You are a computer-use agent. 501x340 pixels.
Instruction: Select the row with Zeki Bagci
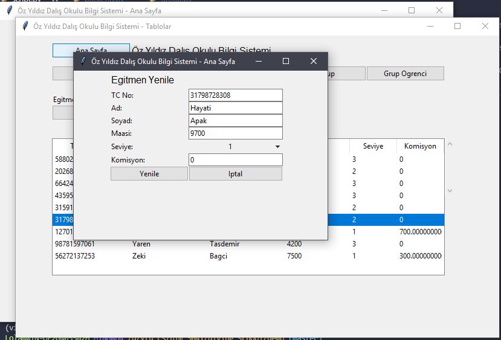pos(248,256)
